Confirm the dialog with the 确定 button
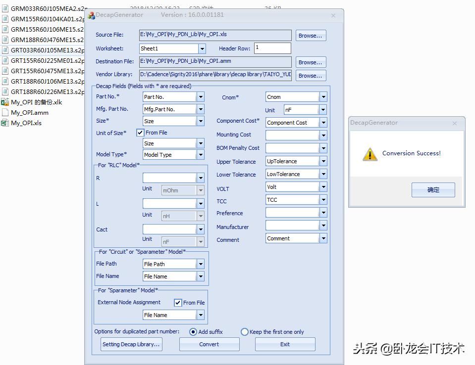This screenshot has width=475, height=365. [x=433, y=190]
